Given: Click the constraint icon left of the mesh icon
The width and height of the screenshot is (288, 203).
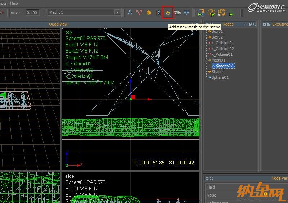Looking at the screenshot, I should pos(158,13).
